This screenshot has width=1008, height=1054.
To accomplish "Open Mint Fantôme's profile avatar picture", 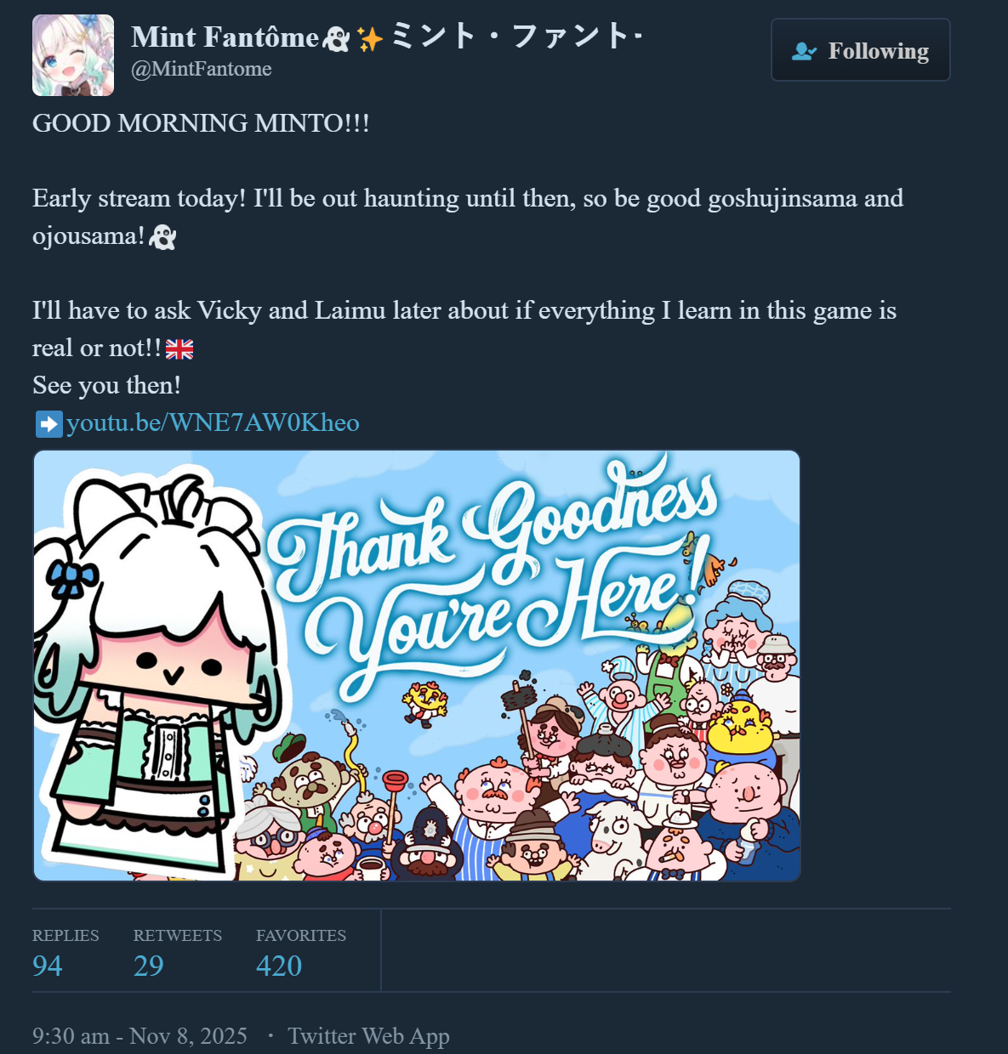I will coord(73,55).
